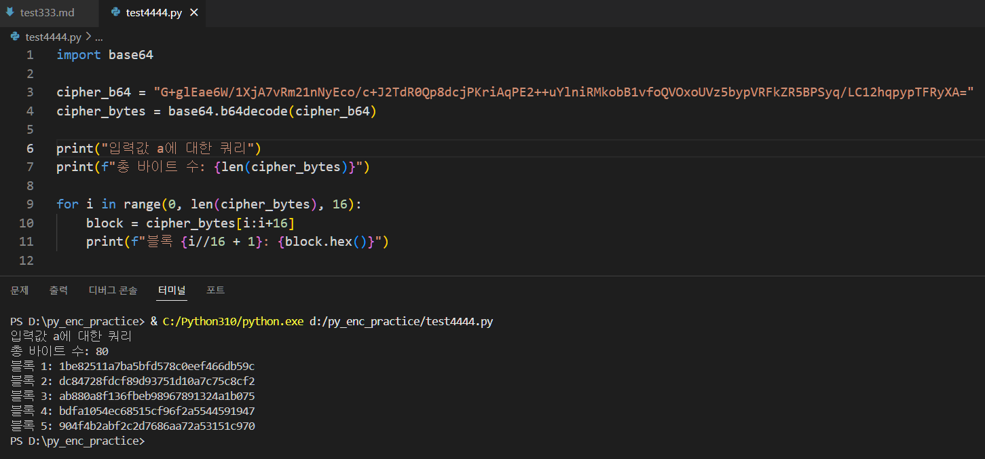Open the test4444.py breadcrumb item
Viewport: 985px width, 459px height.
coord(53,37)
